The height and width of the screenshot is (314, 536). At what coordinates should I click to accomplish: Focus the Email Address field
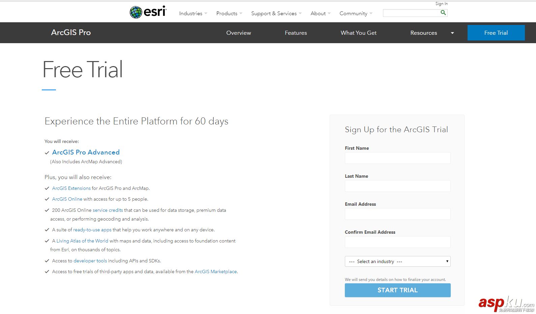398,214
